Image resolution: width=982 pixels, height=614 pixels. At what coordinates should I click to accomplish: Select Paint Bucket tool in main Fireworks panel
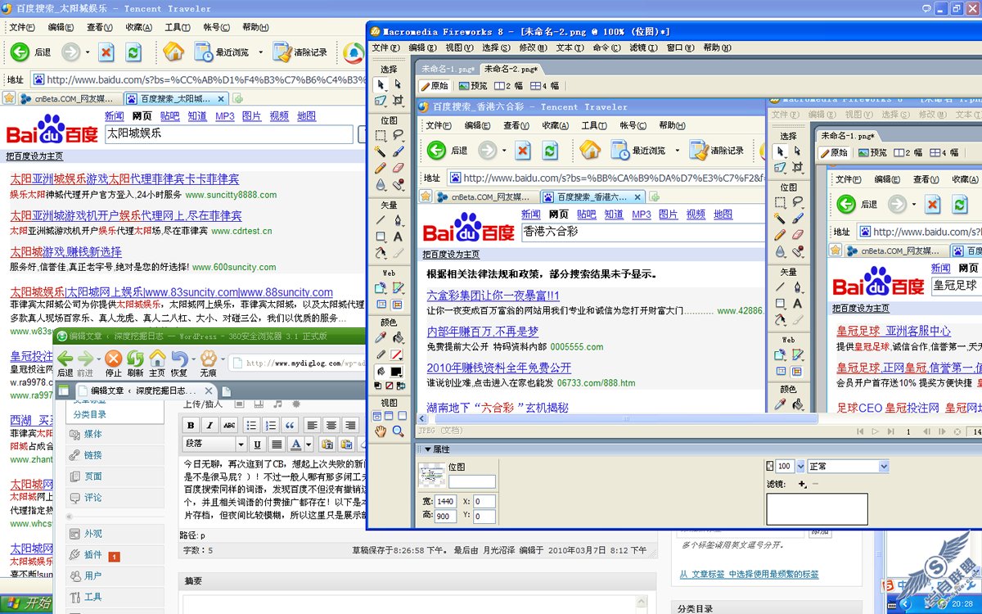(398, 337)
